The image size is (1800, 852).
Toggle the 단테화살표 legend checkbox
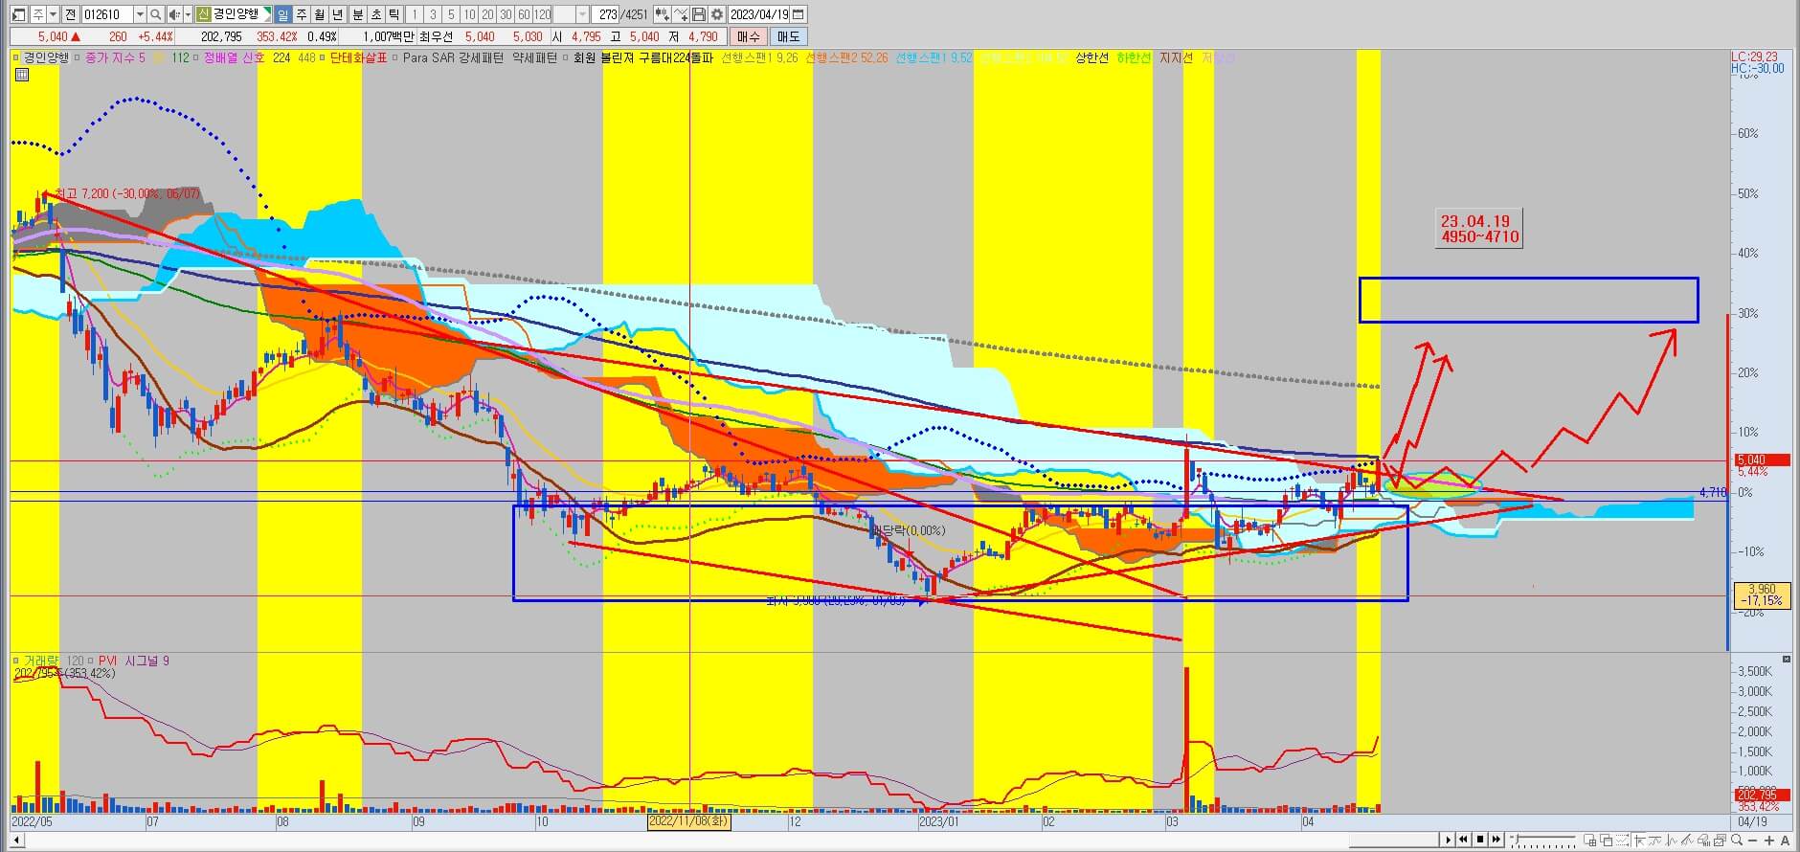pos(324,58)
